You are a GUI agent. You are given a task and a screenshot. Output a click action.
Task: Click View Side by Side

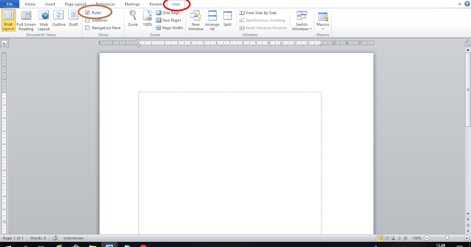(259, 12)
